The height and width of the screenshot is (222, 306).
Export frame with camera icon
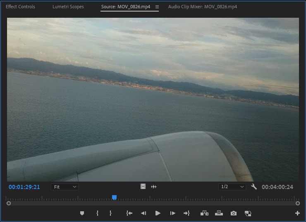[234, 213]
